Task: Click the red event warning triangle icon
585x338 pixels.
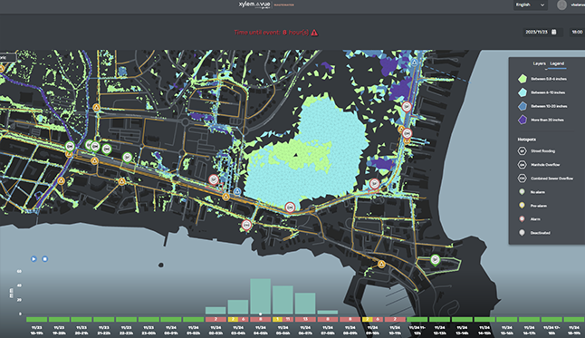Action: pyautogui.click(x=314, y=33)
